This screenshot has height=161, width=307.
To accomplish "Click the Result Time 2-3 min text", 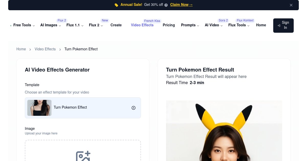I will (185, 83).
